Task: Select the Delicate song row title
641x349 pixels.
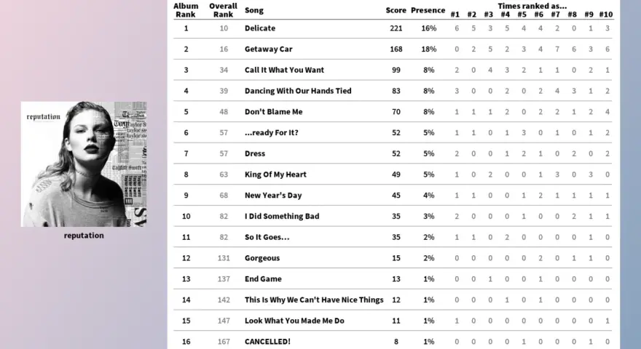Action: 260,28
